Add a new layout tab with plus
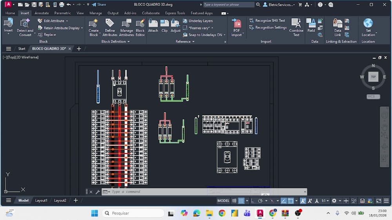 point(76,200)
